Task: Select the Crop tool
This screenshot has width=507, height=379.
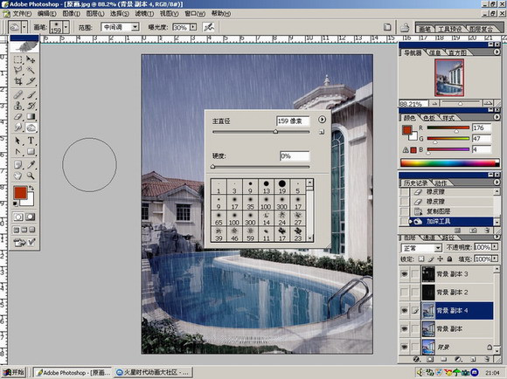Action: coord(18,81)
